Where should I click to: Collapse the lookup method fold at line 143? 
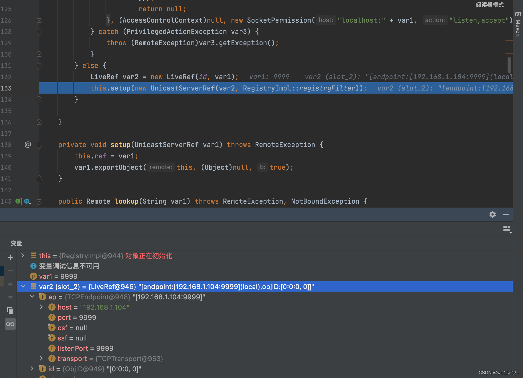coord(39,202)
